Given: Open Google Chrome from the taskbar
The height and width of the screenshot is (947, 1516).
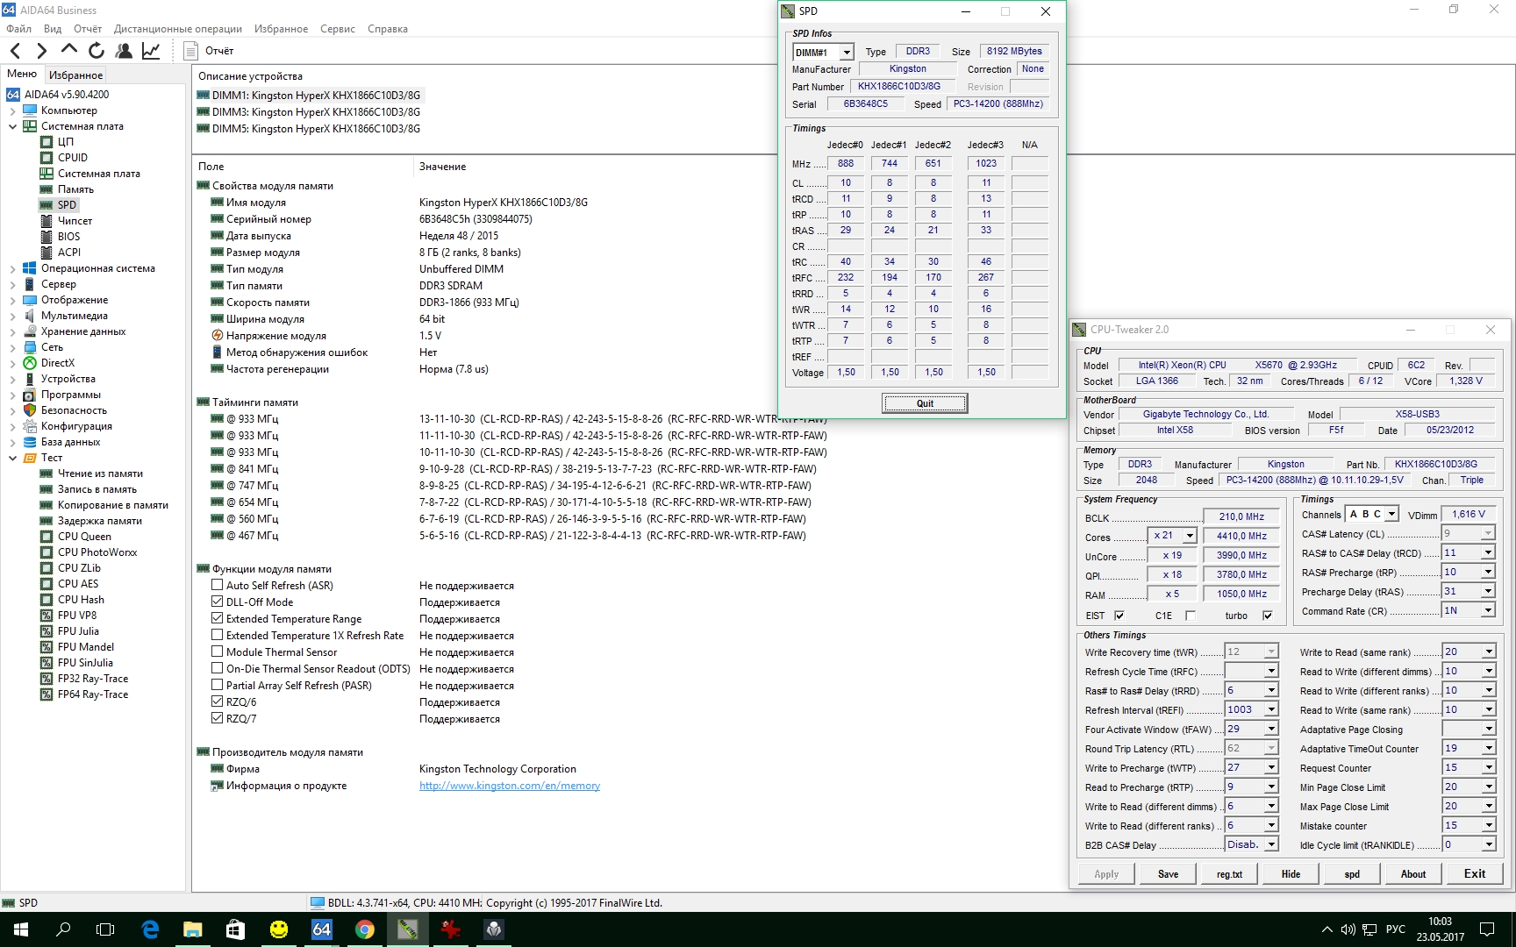Looking at the screenshot, I should coord(365,929).
